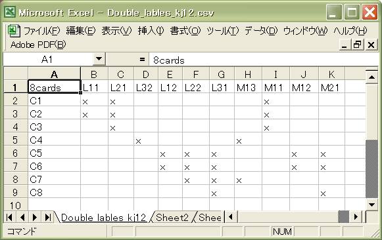Open the Adobe PDF(B) menu
Viewport: 382px width, 240px height.
point(38,45)
